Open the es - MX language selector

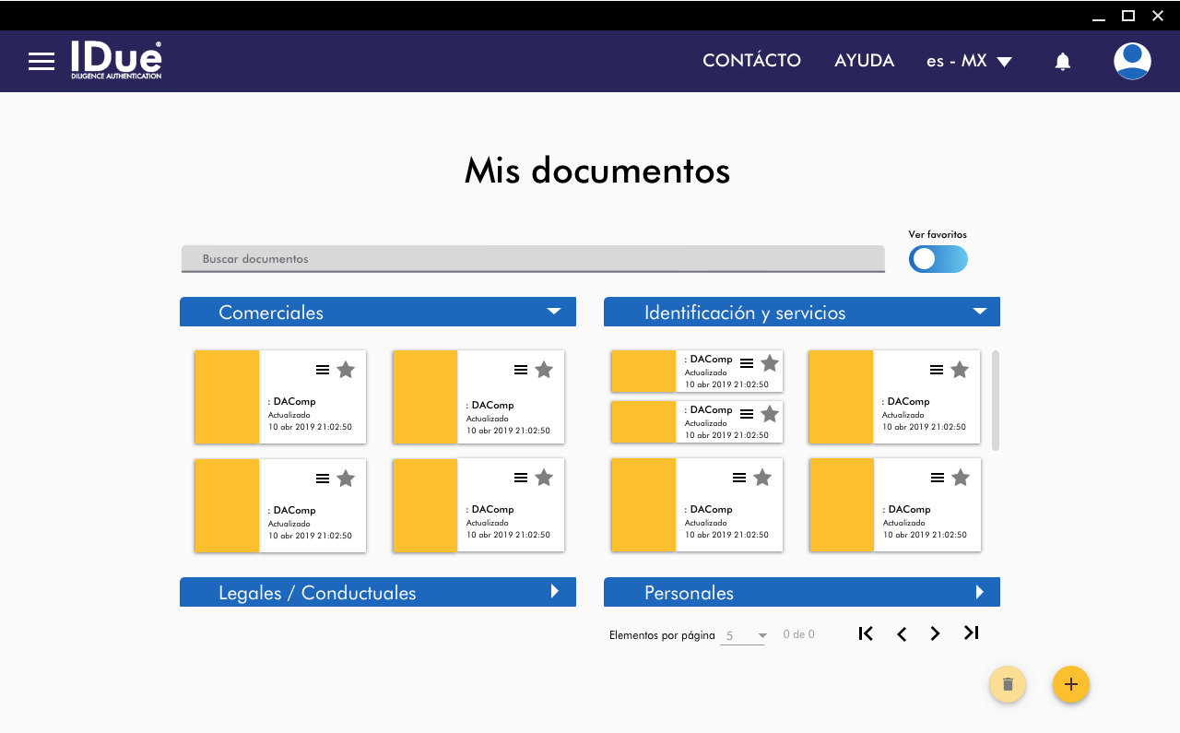click(x=969, y=61)
